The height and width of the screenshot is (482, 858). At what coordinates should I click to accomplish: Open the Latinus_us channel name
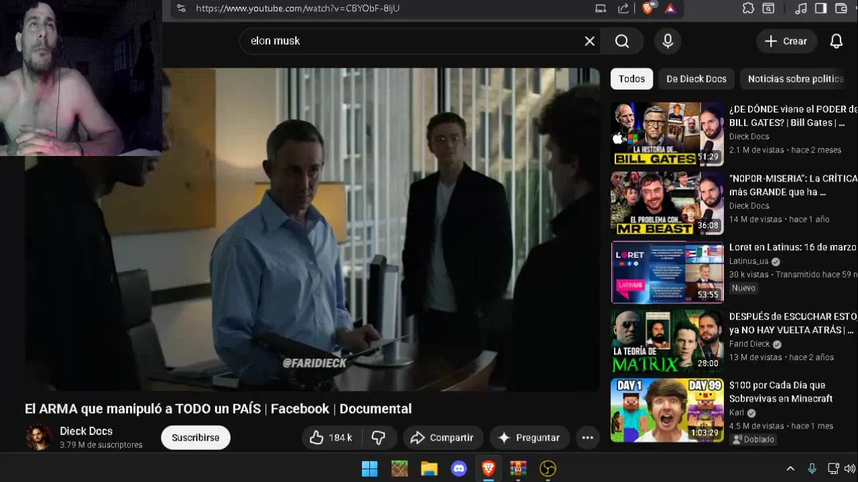coord(749,261)
